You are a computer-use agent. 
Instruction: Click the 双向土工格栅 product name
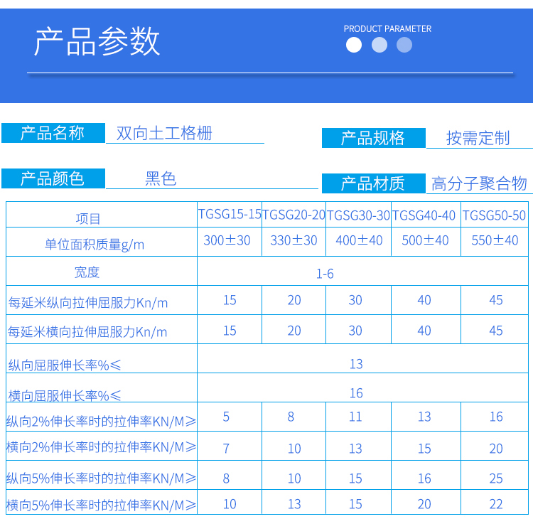[164, 133]
